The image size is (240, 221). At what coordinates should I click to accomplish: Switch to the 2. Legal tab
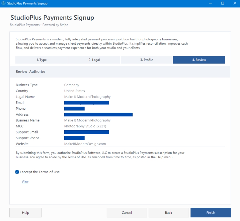94,60
